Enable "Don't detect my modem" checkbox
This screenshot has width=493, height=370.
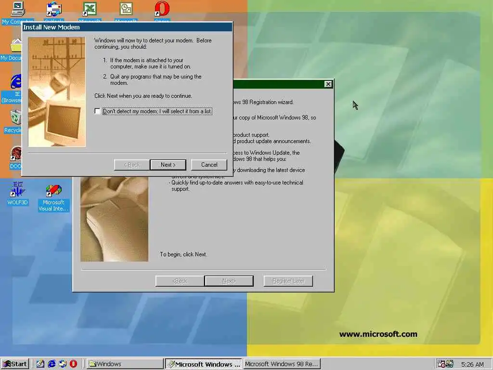click(97, 111)
